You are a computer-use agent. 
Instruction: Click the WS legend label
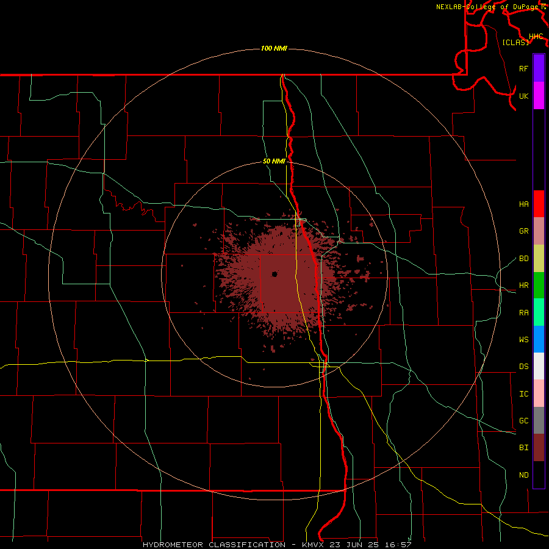point(523,340)
